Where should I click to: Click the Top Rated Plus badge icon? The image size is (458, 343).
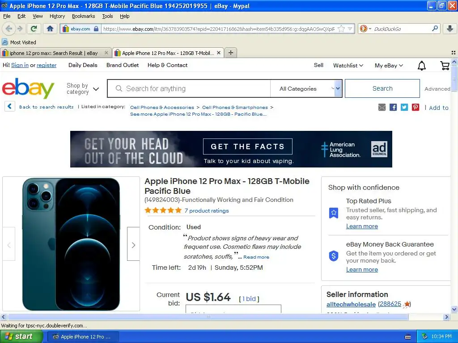[x=334, y=213]
